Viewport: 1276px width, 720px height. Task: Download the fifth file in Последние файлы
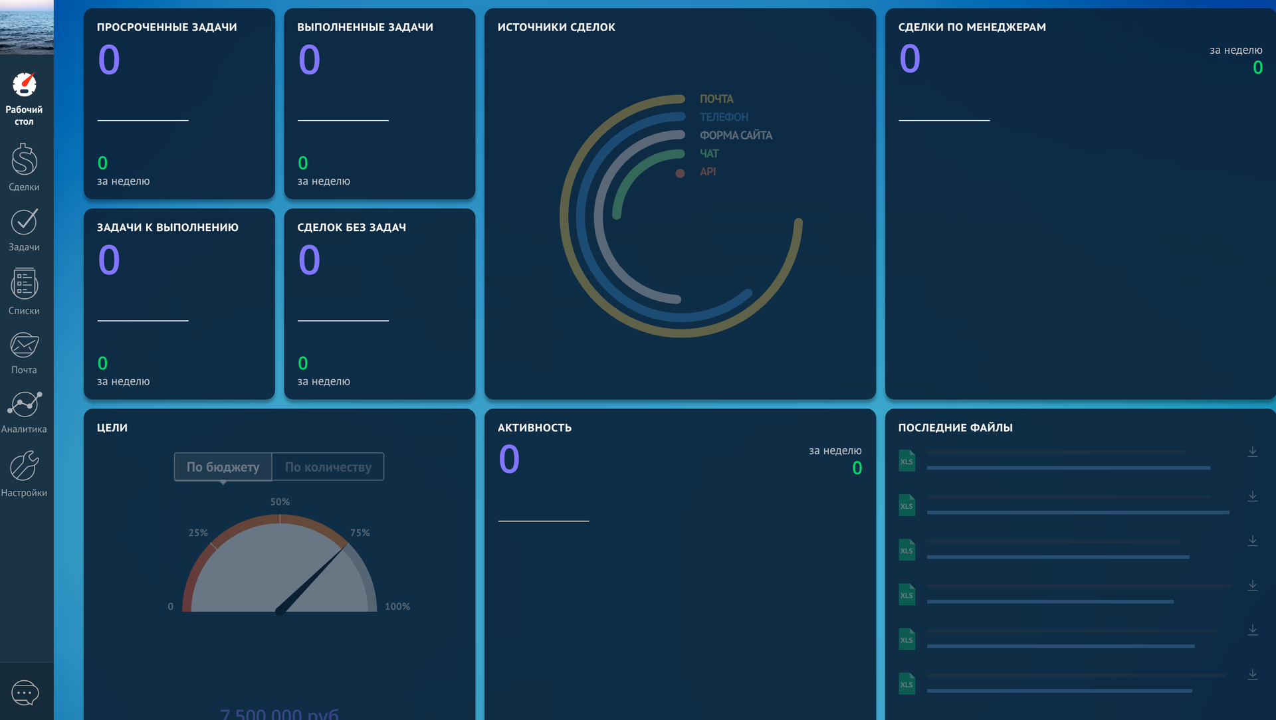tap(1253, 630)
